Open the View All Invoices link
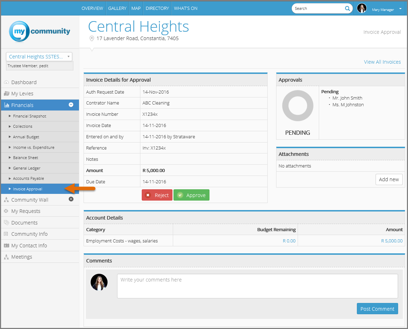 382,62
